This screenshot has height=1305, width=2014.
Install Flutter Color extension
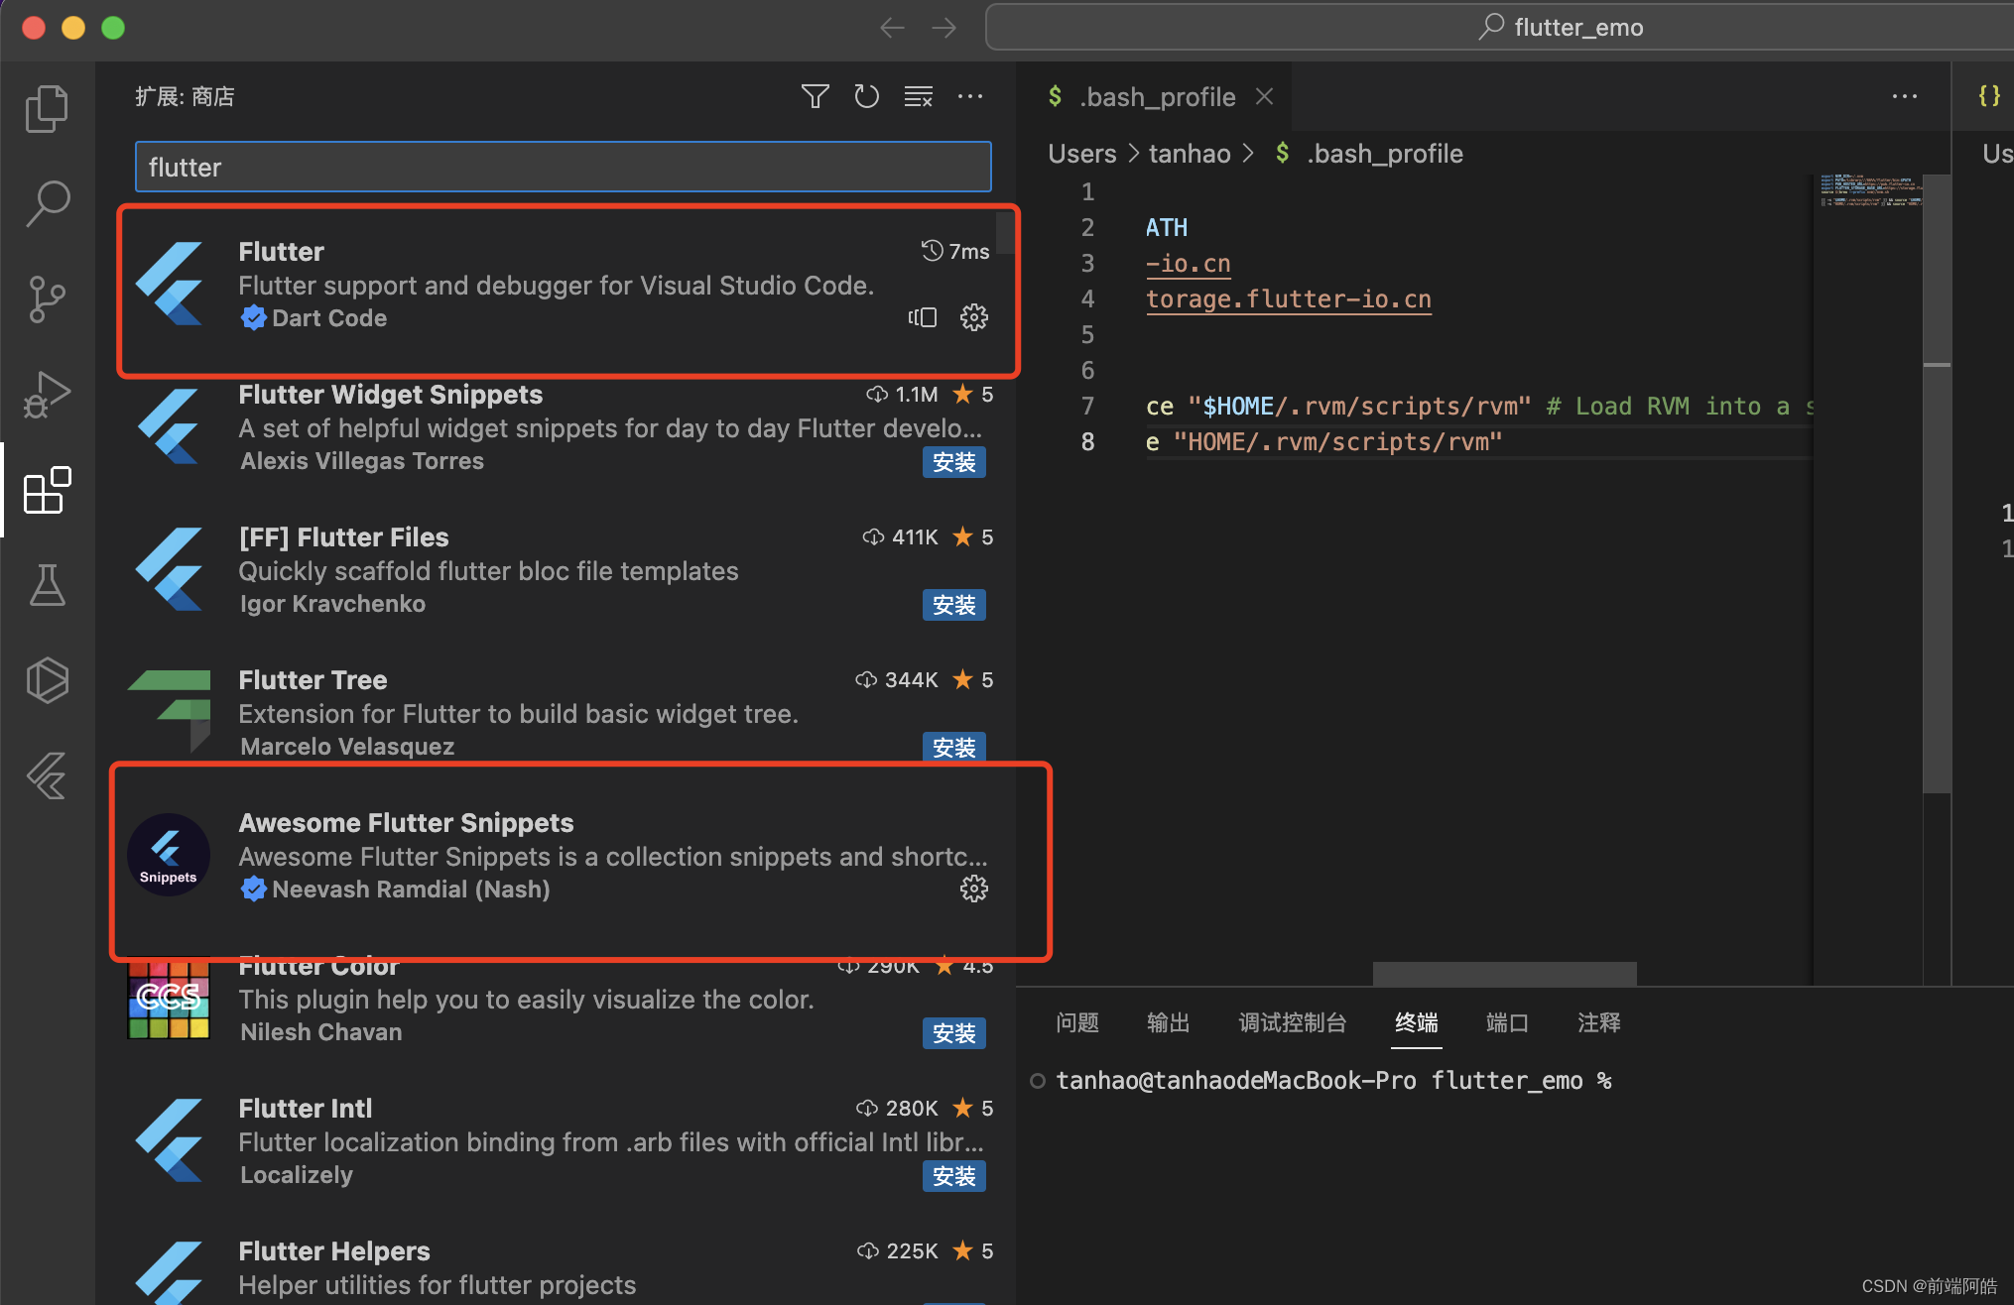coord(953,1033)
